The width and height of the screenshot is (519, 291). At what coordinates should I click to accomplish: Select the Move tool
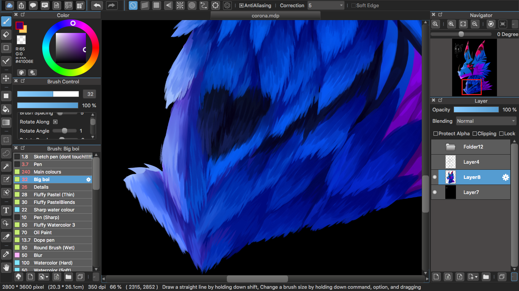6,78
